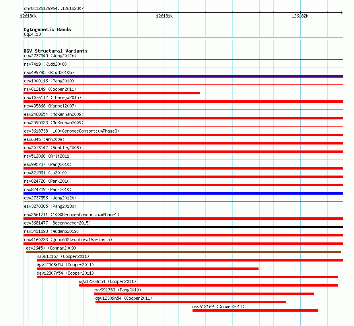
Task: Click the 126181k ruler tick label
Action: (164, 16)
